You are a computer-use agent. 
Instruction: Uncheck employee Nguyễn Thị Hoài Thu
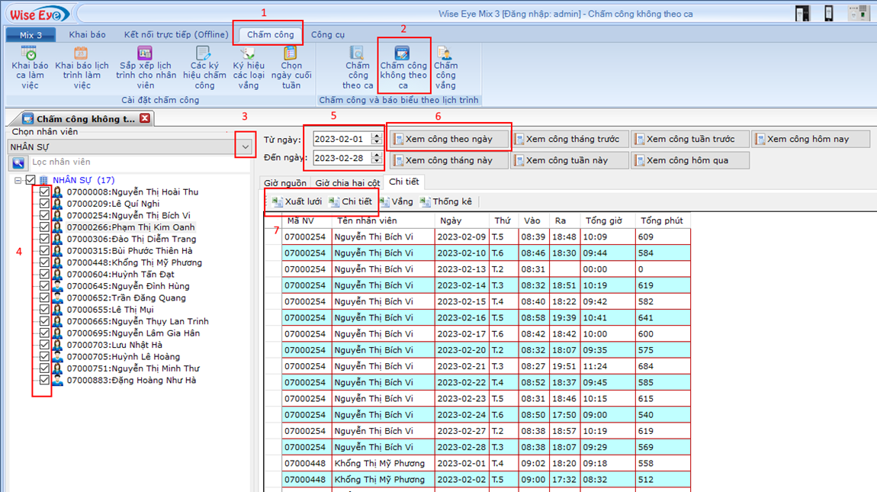[44, 192]
